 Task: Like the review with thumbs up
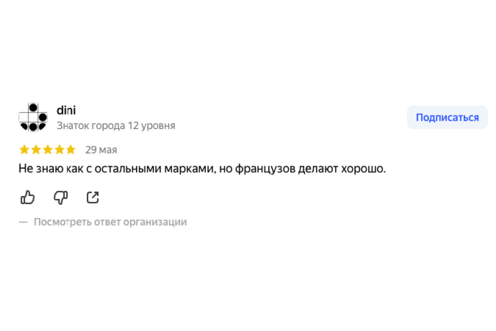pyautogui.click(x=28, y=198)
